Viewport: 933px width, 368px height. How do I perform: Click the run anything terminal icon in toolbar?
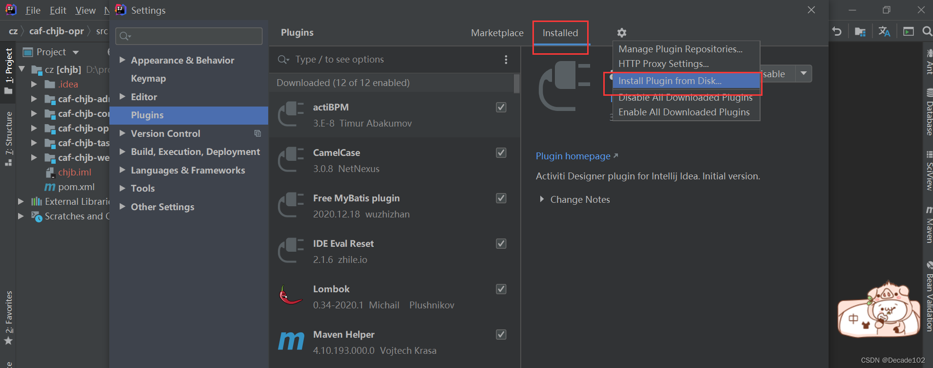(x=909, y=32)
